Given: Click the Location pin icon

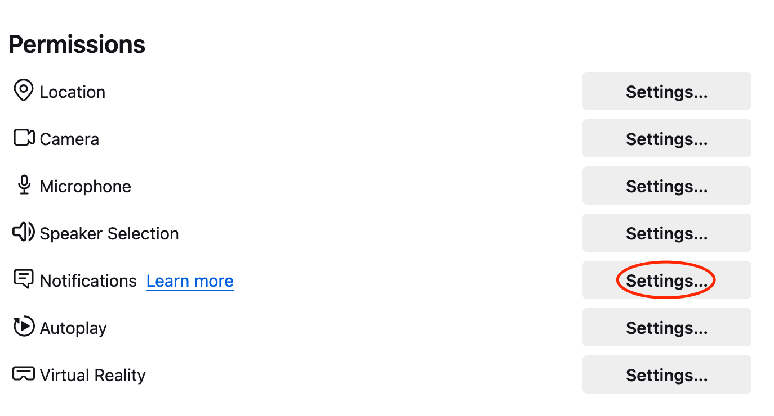Looking at the screenshot, I should [23, 91].
